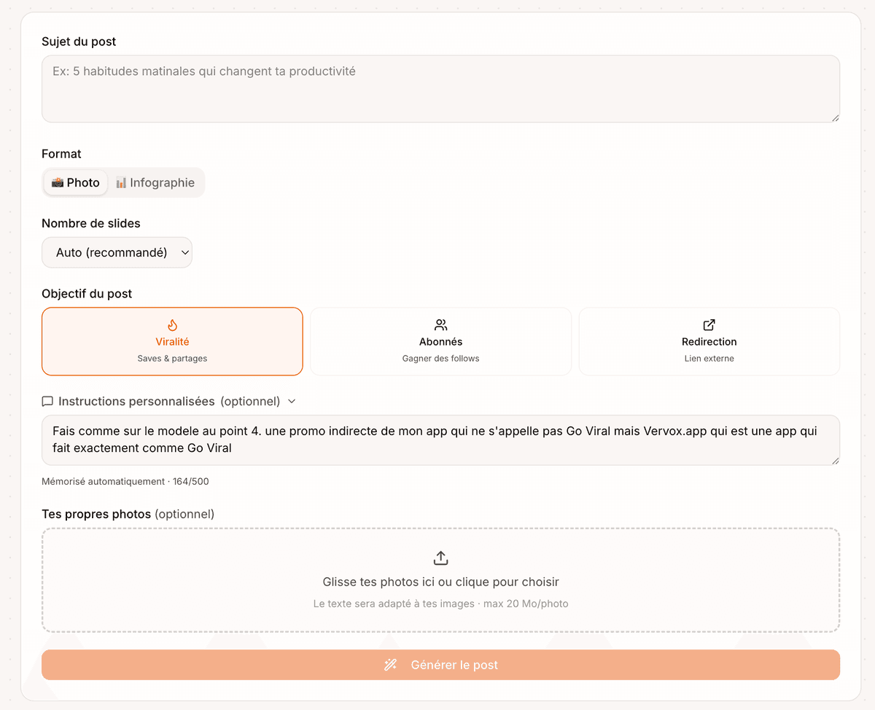Switch format to Infographie
Viewport: 875px width, 710px height.
point(155,182)
